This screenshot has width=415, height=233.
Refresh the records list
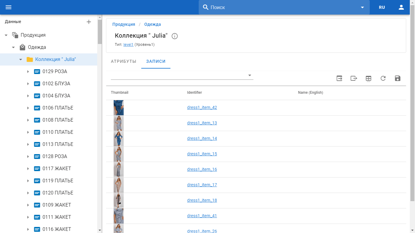pyautogui.click(x=383, y=79)
